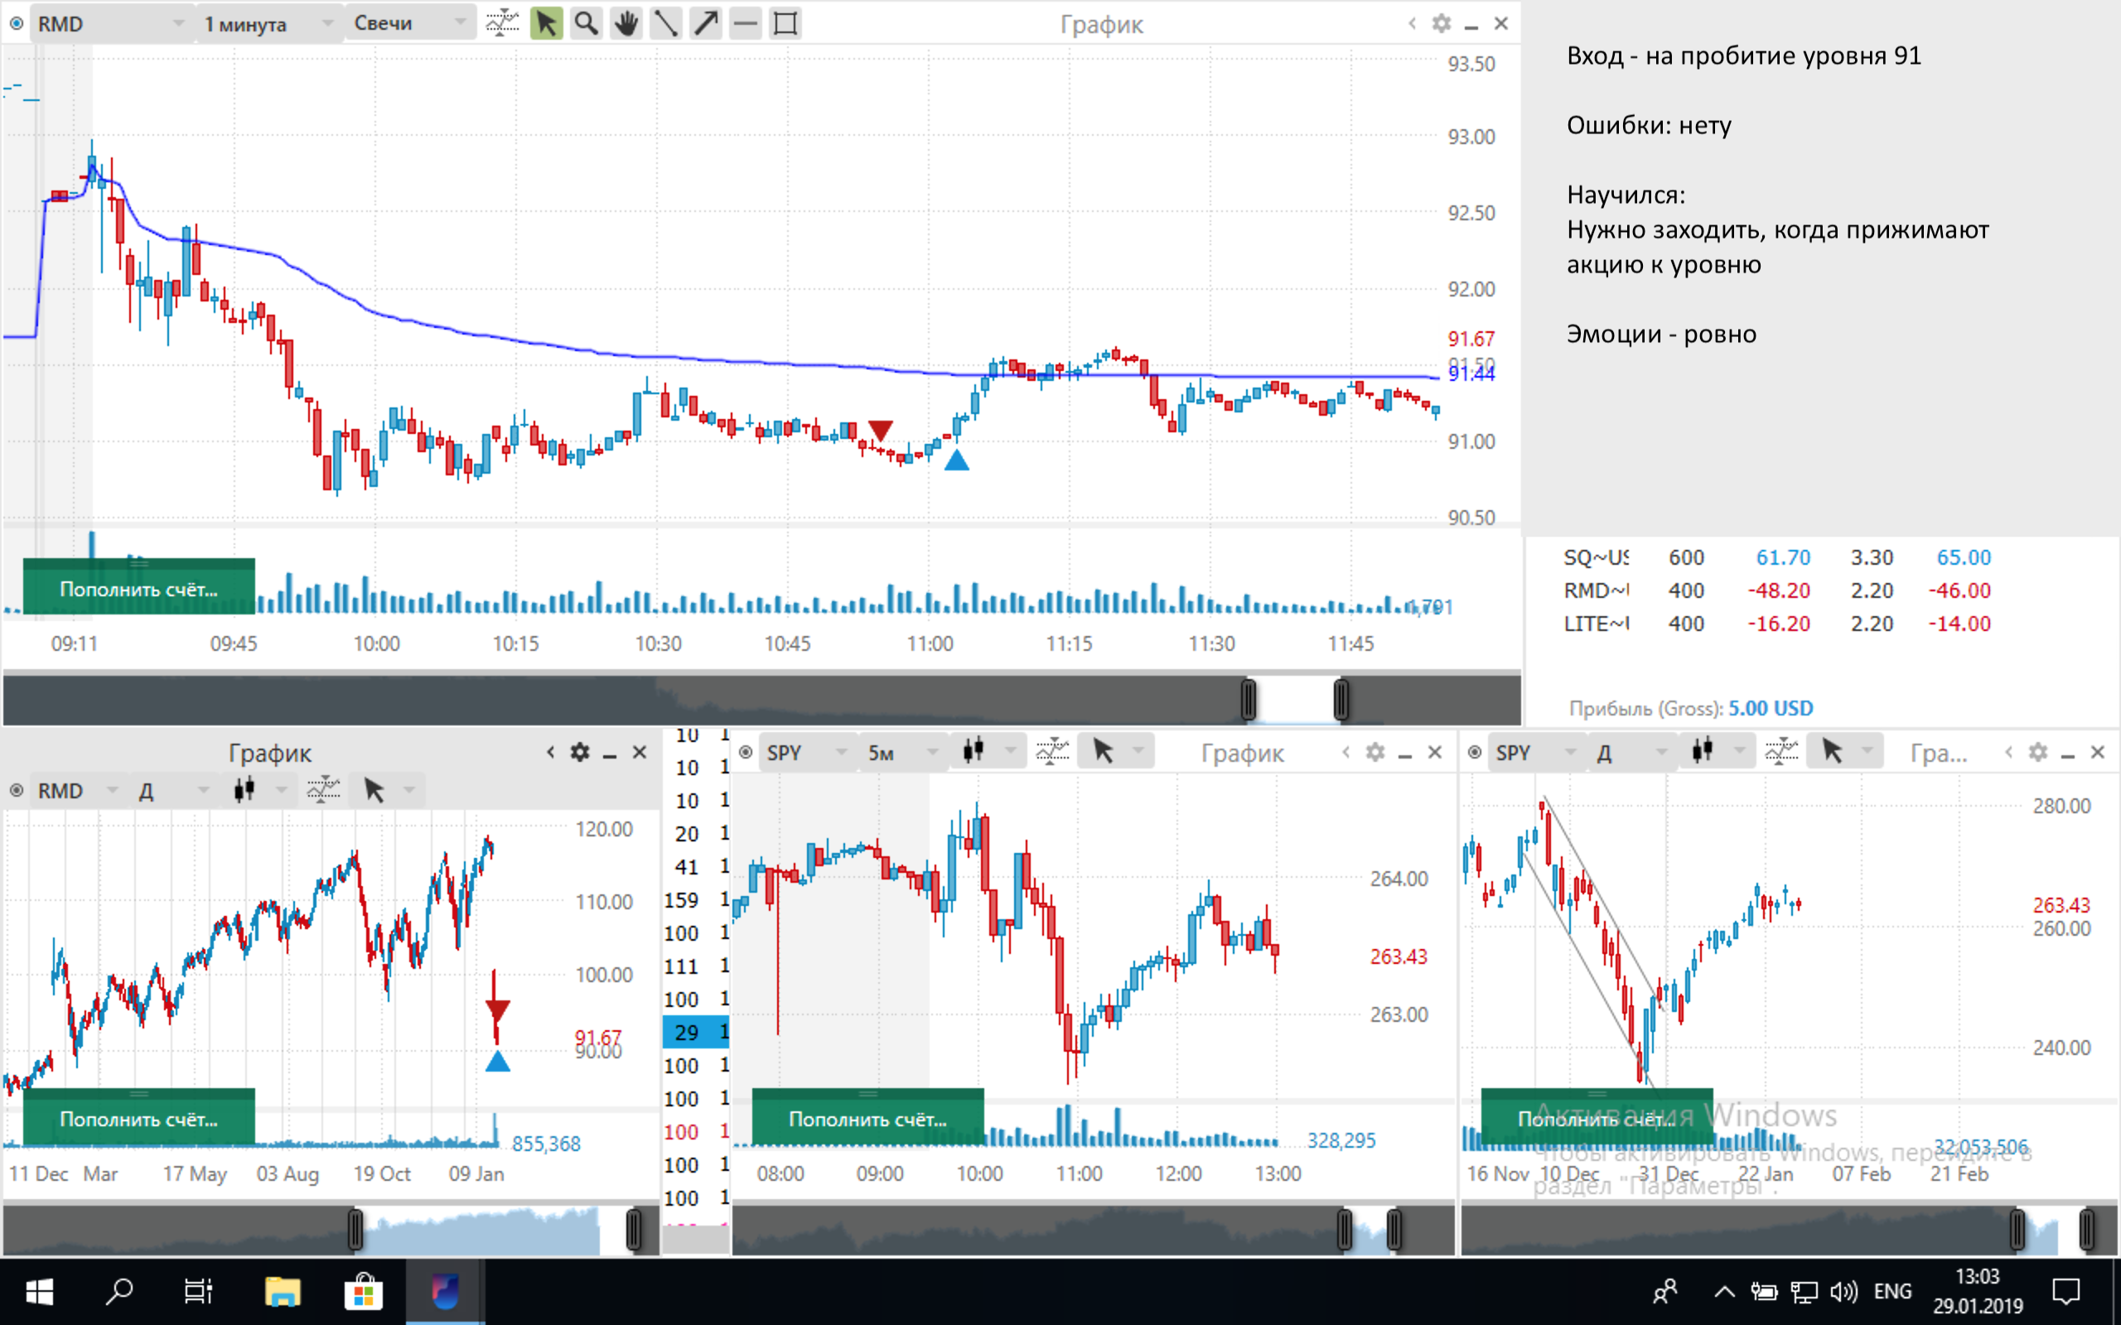
Task: Click the gross profit value '5.00 USD'
Action: (x=1771, y=708)
